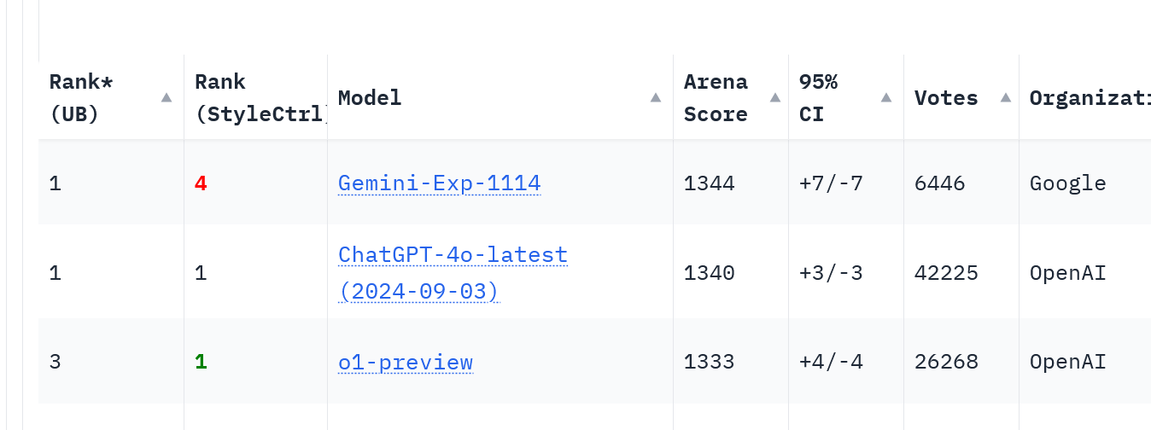Screen dimensions: 1151x430
Task: Click sort arrow beside 95% CI
Action: point(886,98)
